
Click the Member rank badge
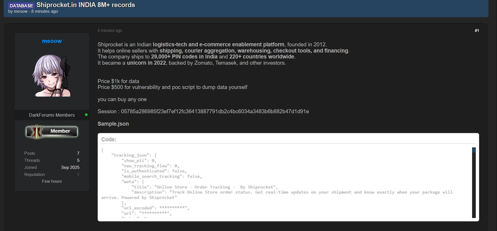[x=52, y=131]
